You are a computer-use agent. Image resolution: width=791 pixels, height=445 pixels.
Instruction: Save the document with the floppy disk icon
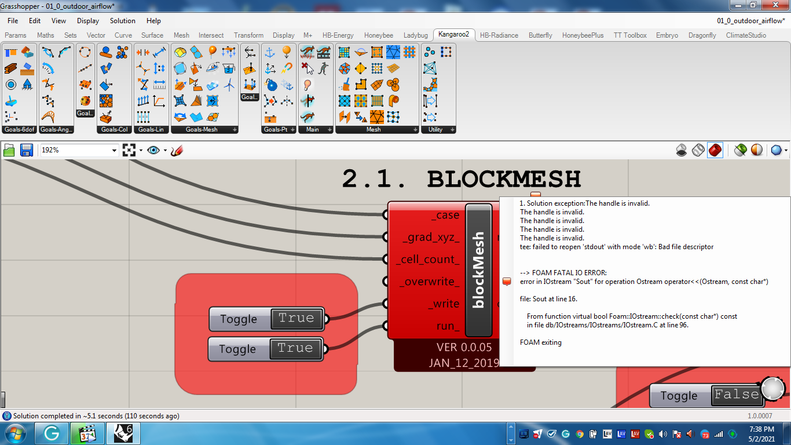[x=26, y=150]
